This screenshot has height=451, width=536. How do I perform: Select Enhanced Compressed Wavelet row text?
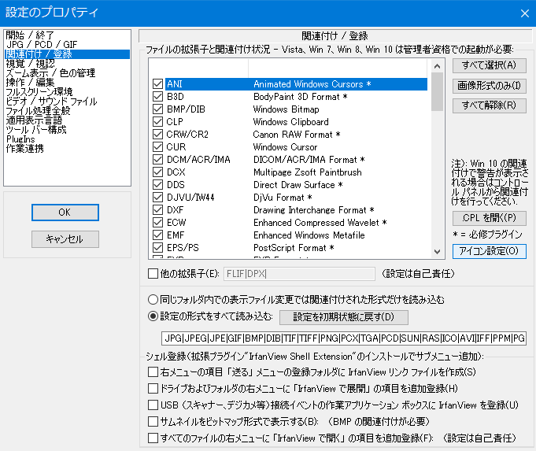pos(320,223)
